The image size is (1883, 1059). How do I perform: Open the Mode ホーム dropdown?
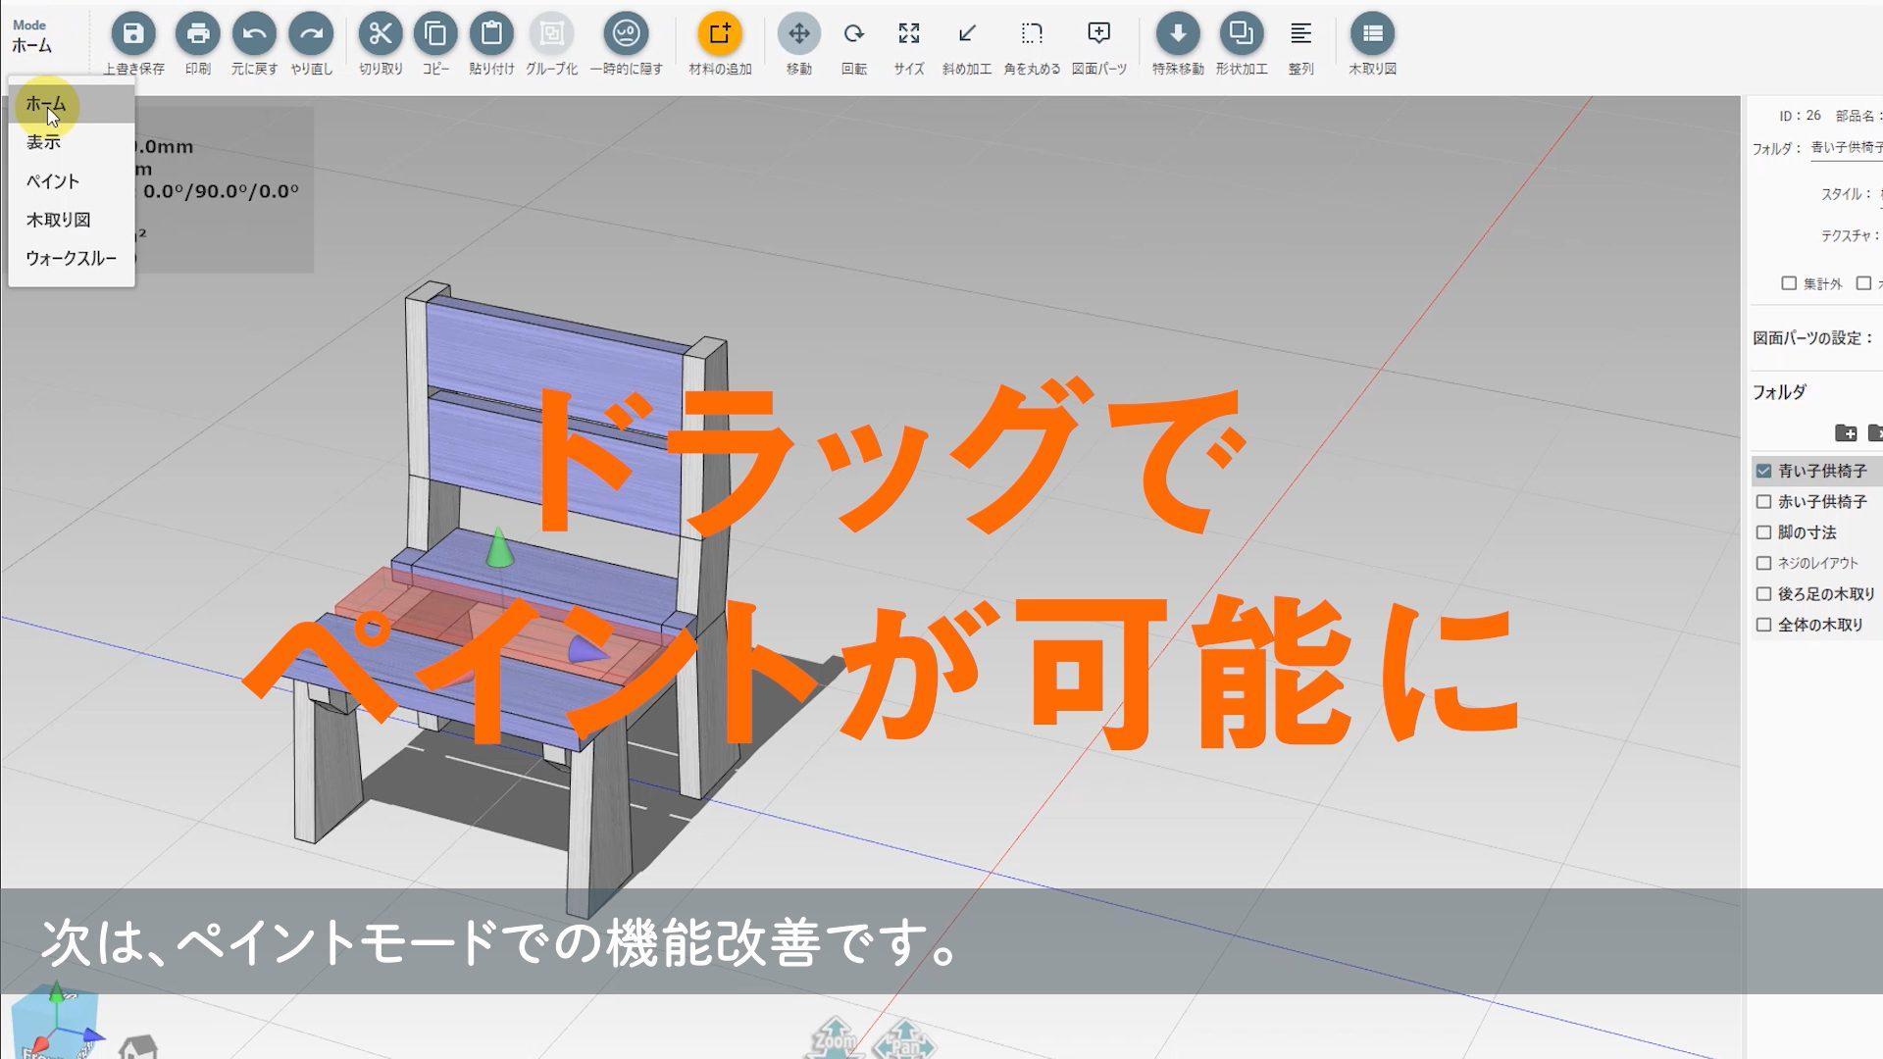[31, 36]
